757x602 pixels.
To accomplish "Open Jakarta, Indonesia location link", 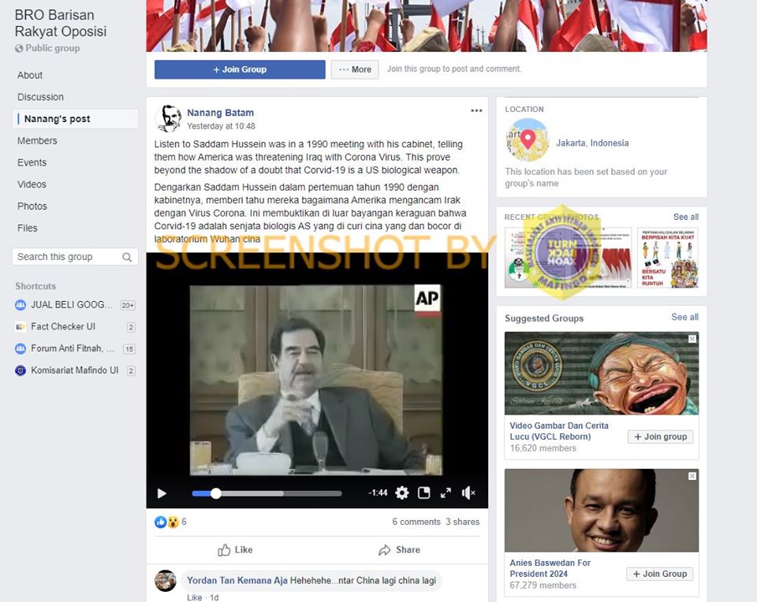I will coord(592,143).
